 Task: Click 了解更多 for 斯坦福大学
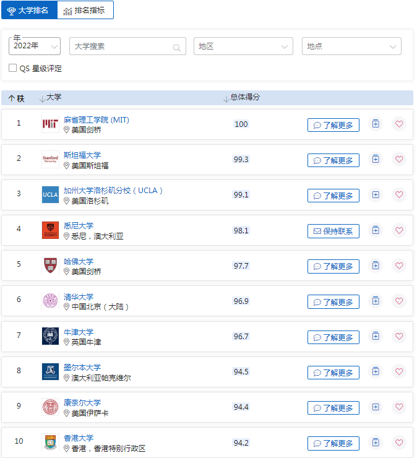[x=333, y=160]
